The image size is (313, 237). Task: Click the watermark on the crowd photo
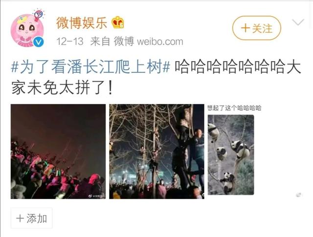tap(97, 196)
